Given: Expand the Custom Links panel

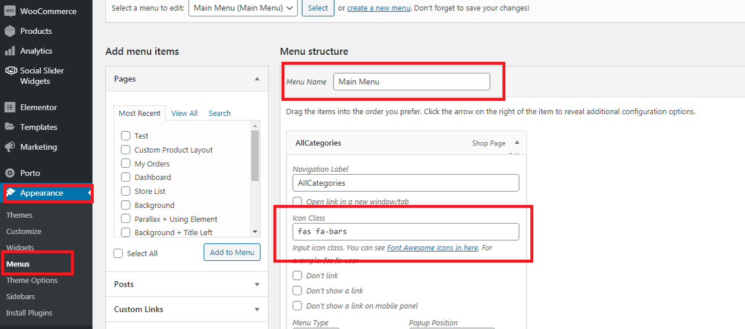Looking at the screenshot, I should pyautogui.click(x=257, y=309).
